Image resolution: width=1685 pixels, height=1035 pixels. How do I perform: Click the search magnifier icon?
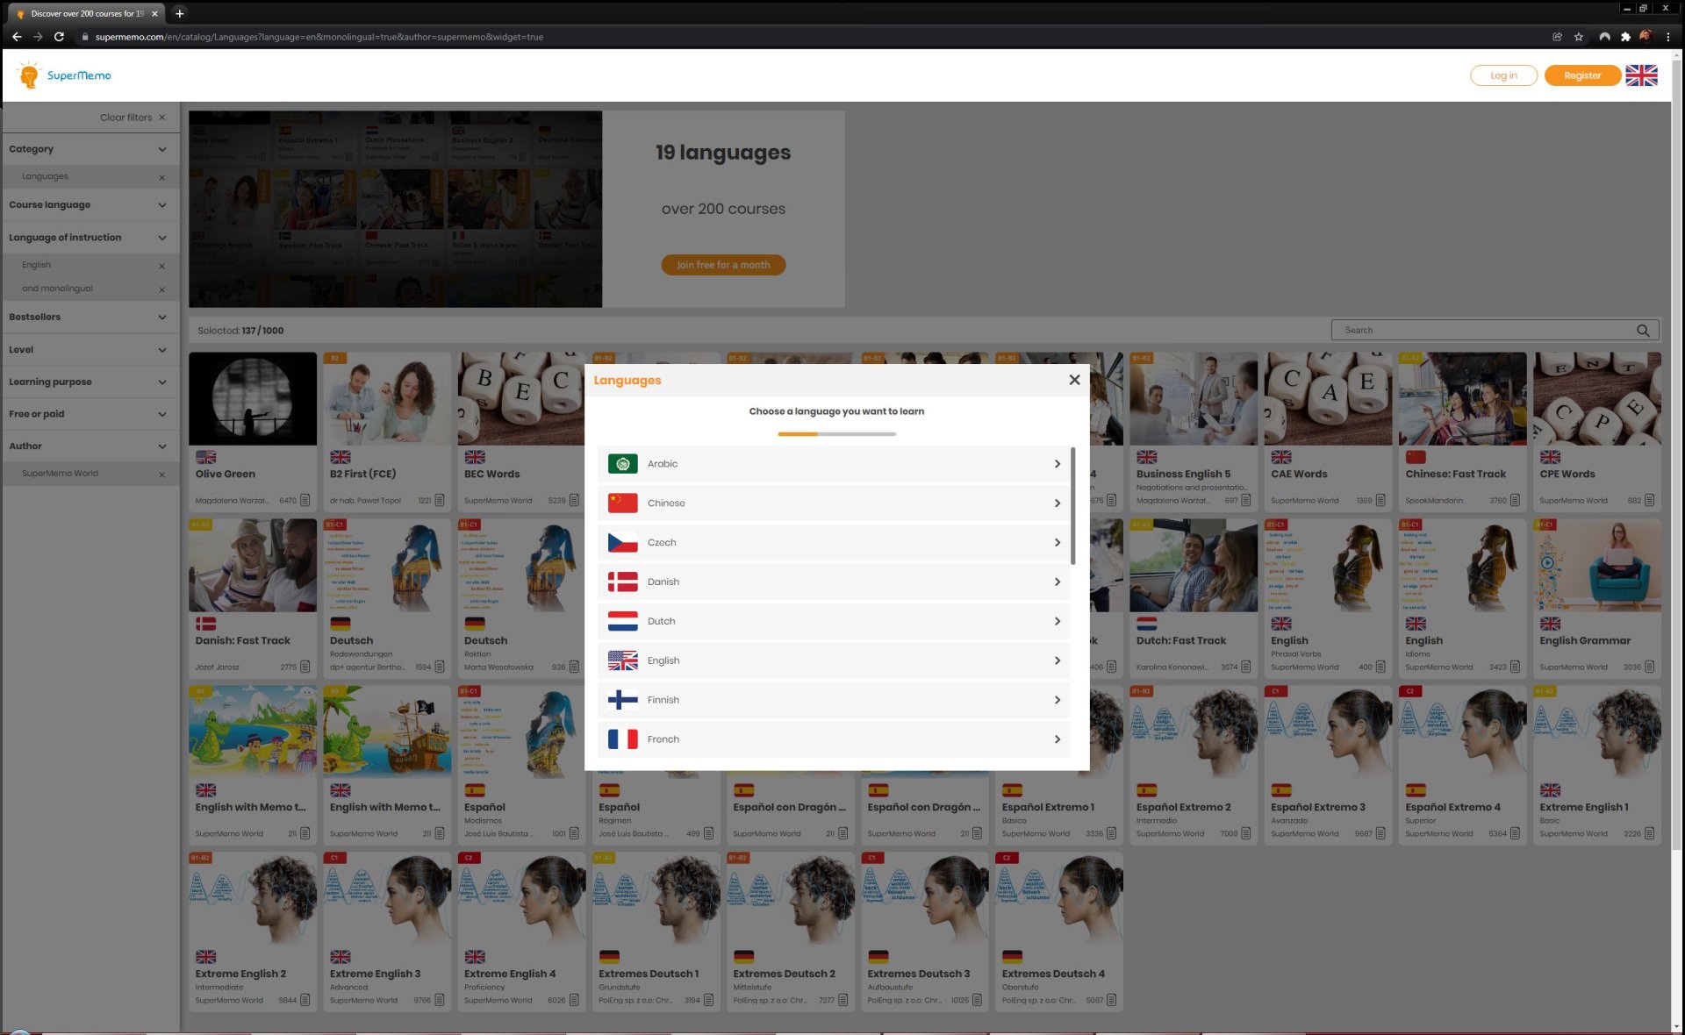tap(1642, 331)
